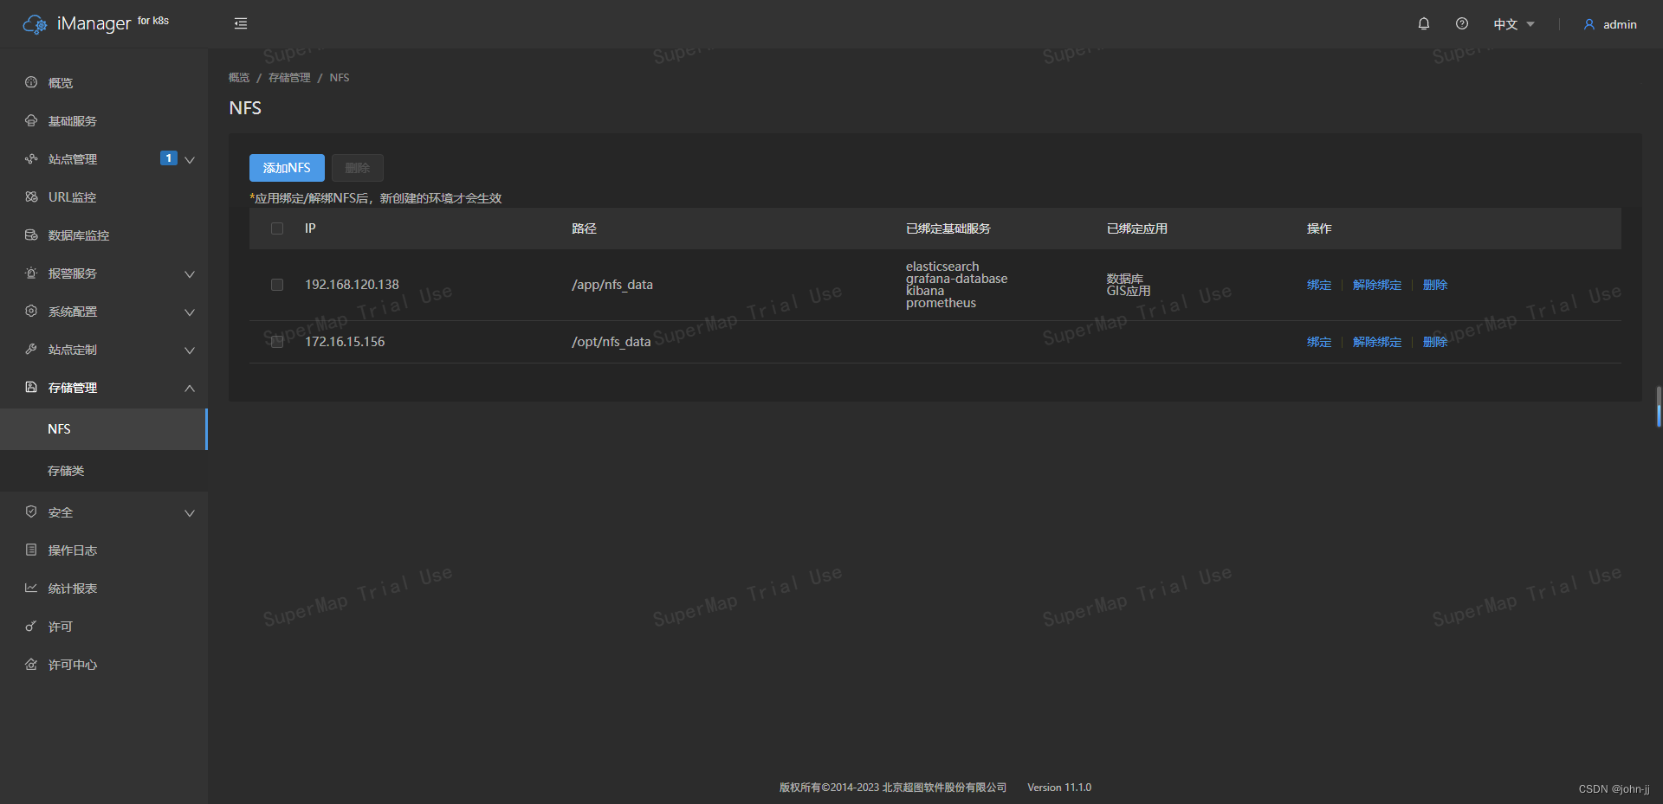Switch to the 存储类 item
Screen dimensions: 1663x804
click(67, 470)
